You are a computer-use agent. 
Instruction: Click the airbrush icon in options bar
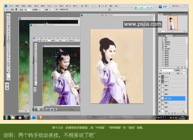pos(57,10)
